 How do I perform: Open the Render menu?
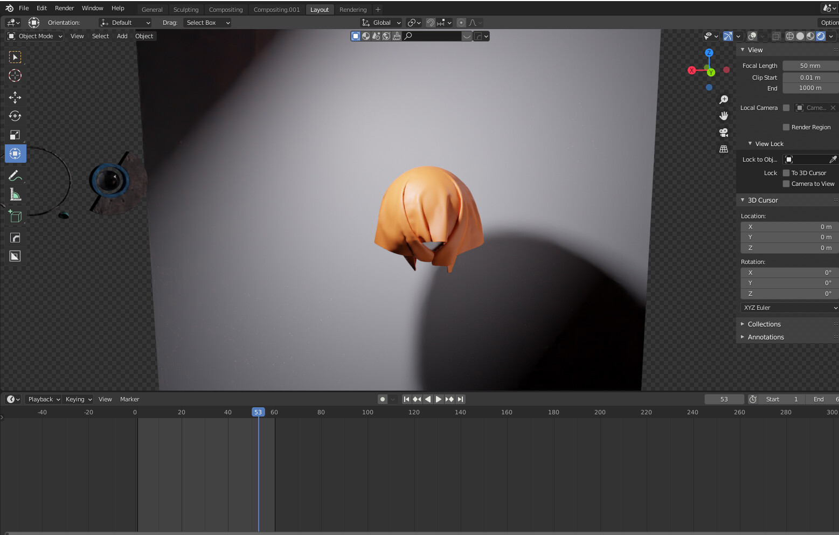pos(64,8)
